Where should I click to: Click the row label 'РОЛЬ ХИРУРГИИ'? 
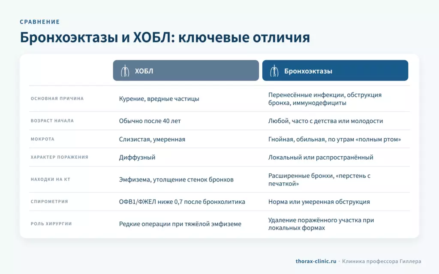[51, 223]
